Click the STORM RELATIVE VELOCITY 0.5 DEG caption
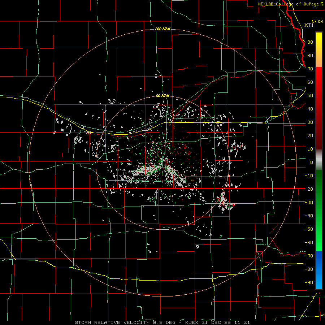The height and width of the screenshot is (325, 325). 125,322
